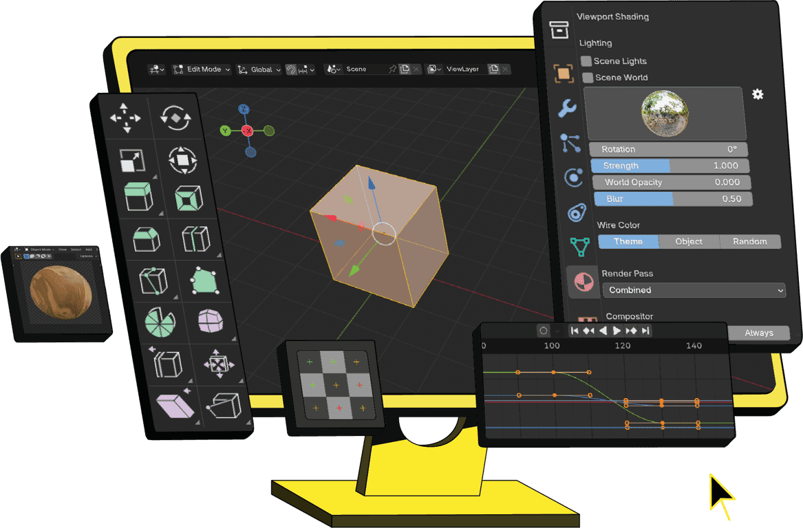Set Wire Color to Object
Screen dimensions: 803x528
click(689, 241)
